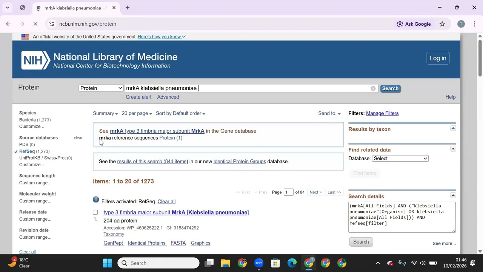Open the Chrome profile avatar

pos(461,24)
